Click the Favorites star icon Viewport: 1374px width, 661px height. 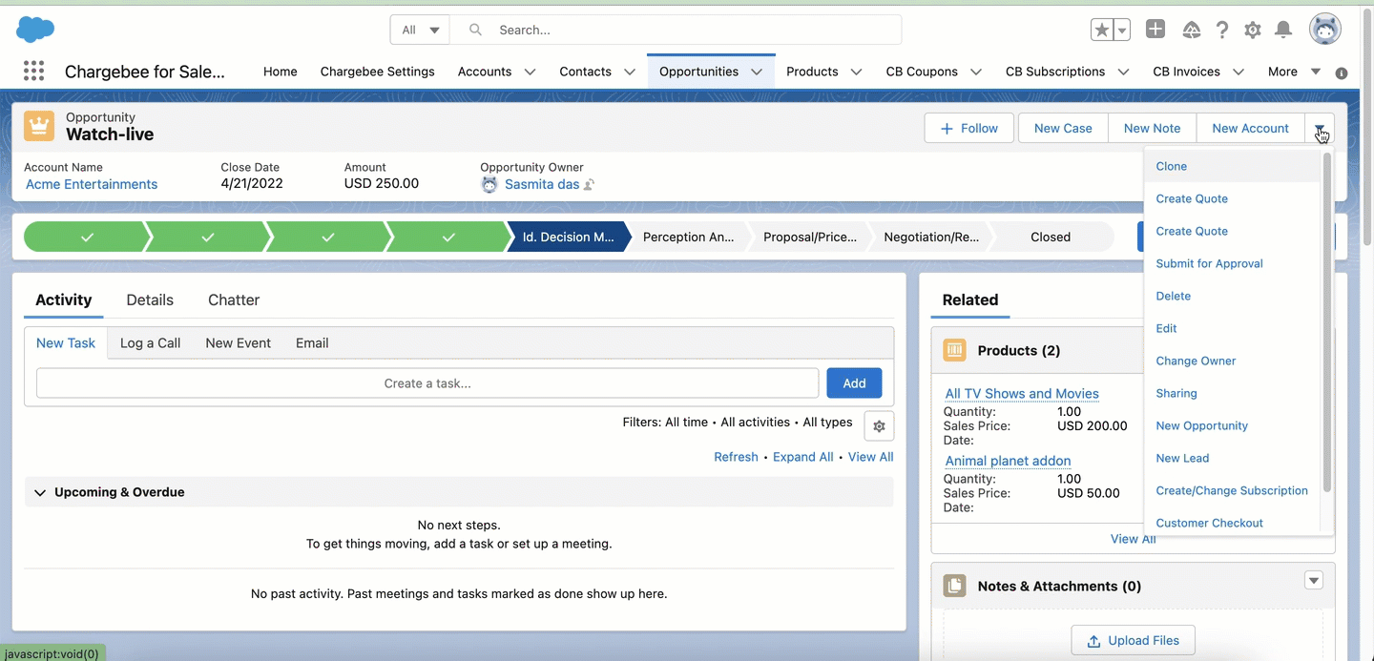pos(1102,31)
